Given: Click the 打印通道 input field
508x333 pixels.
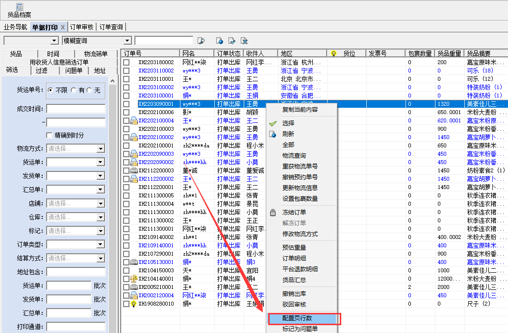Looking at the screenshot, I should click(x=76, y=327).
